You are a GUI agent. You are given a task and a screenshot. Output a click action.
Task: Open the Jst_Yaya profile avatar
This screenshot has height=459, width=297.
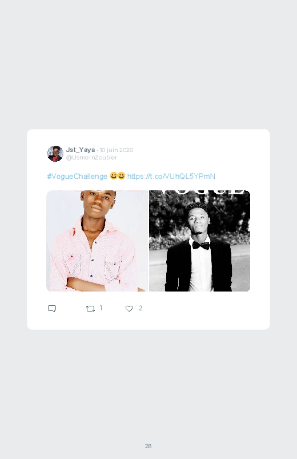click(x=55, y=153)
